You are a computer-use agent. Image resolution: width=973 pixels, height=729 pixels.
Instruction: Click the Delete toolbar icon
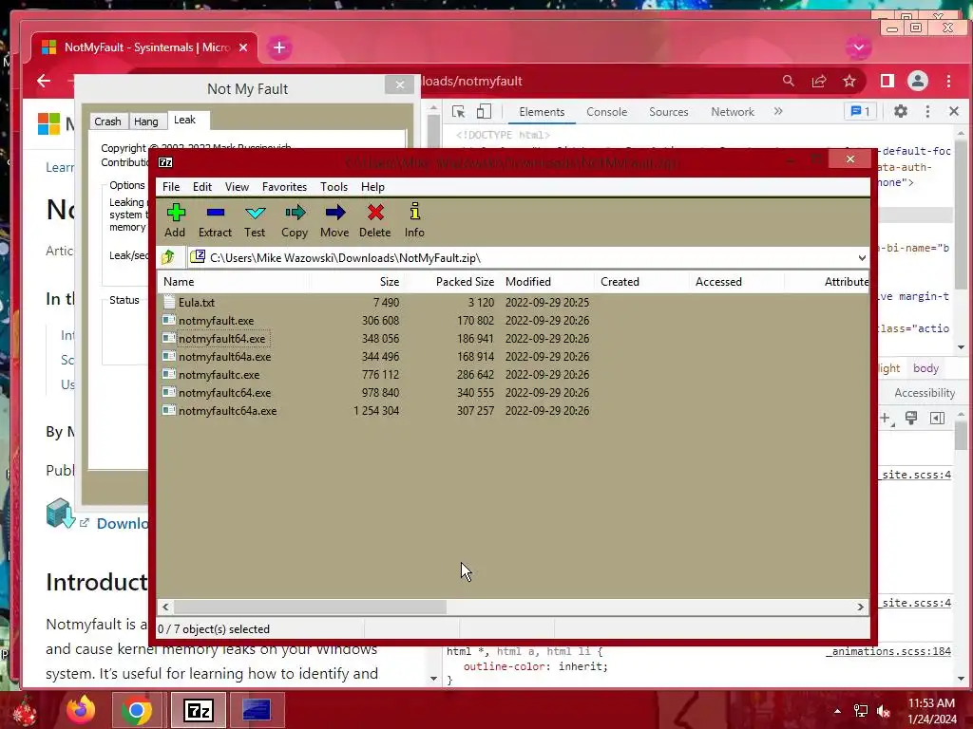374,220
